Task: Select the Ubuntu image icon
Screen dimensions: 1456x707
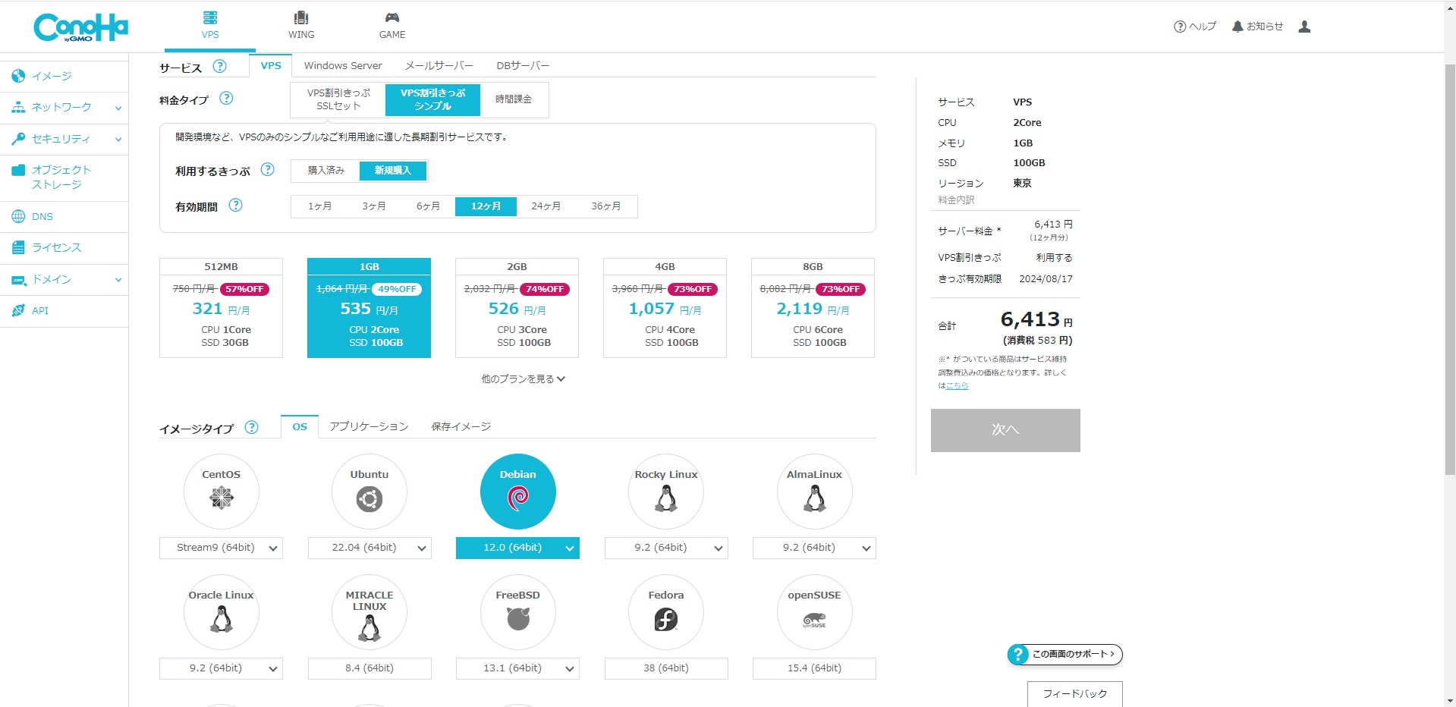Action: pos(370,492)
